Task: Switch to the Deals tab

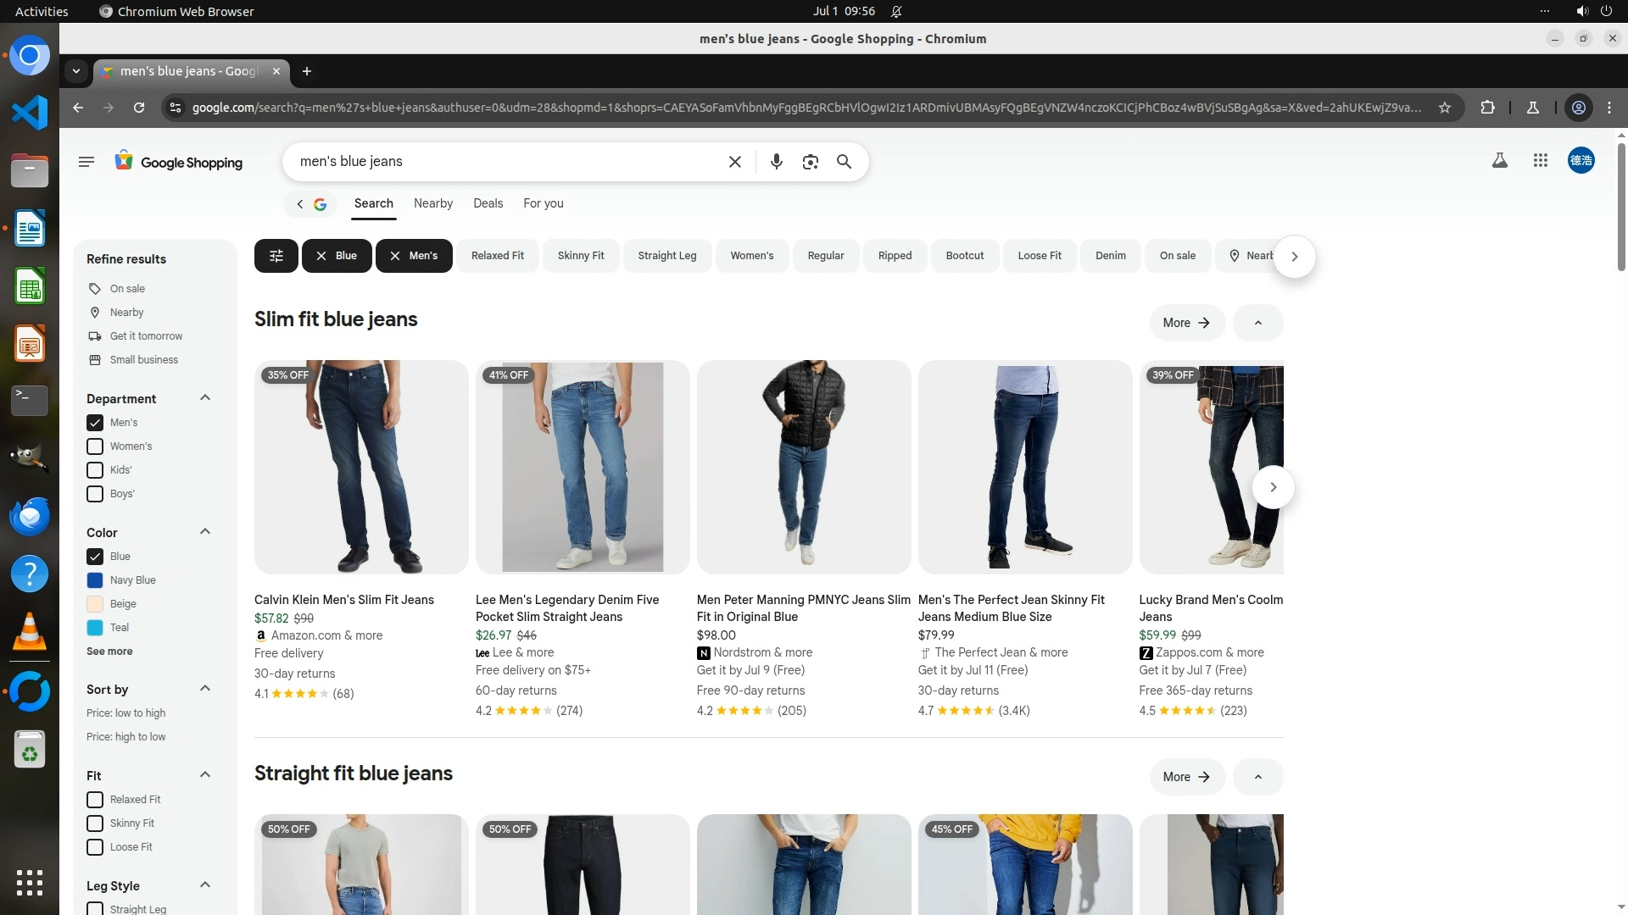Action: click(x=488, y=203)
